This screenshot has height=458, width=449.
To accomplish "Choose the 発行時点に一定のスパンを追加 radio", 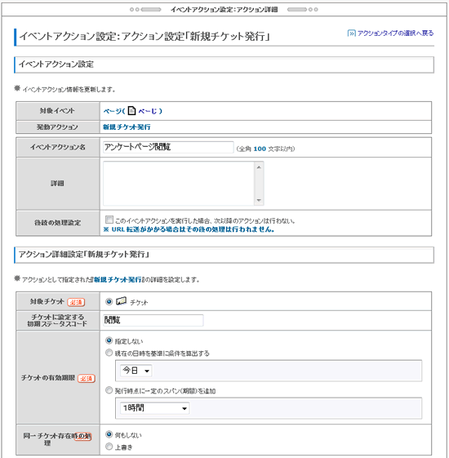I will click(x=109, y=390).
